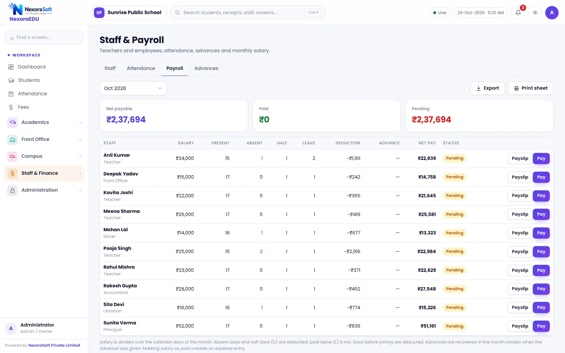Click the Sunrise Public School selector
This screenshot has height=353, width=565.
click(129, 13)
